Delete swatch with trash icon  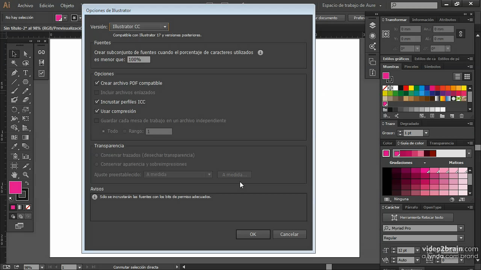pos(462,116)
